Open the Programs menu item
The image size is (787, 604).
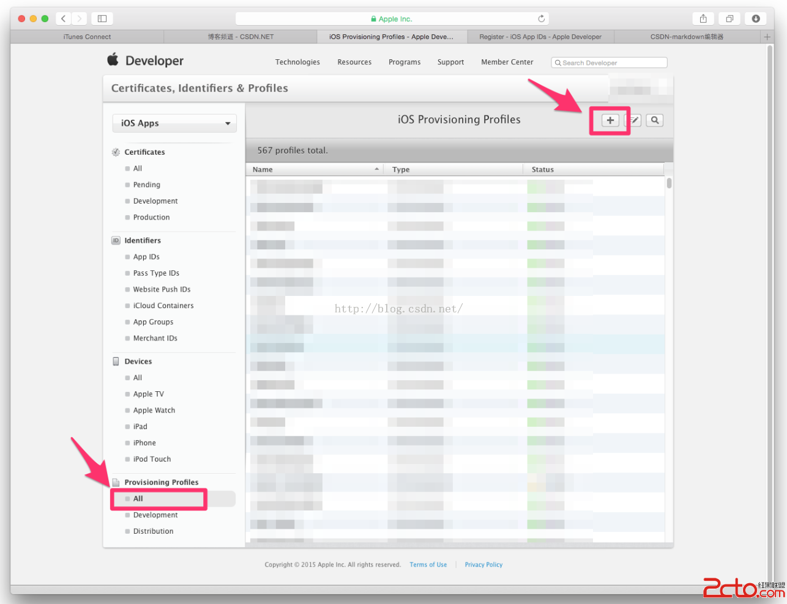[405, 62]
